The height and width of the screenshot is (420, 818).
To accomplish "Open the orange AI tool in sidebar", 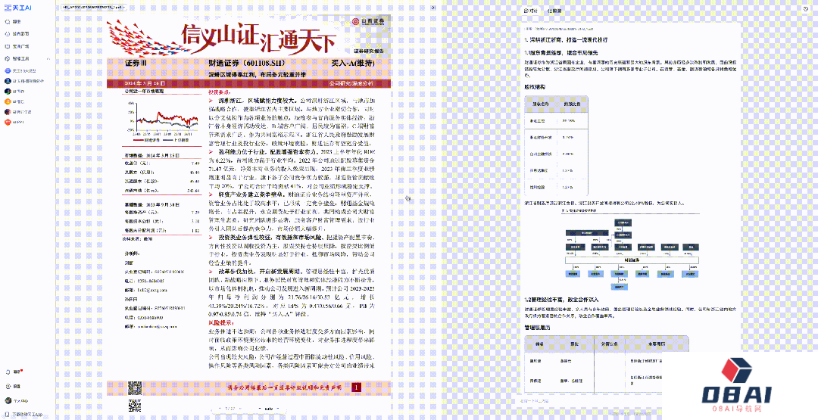I will coord(18,101).
